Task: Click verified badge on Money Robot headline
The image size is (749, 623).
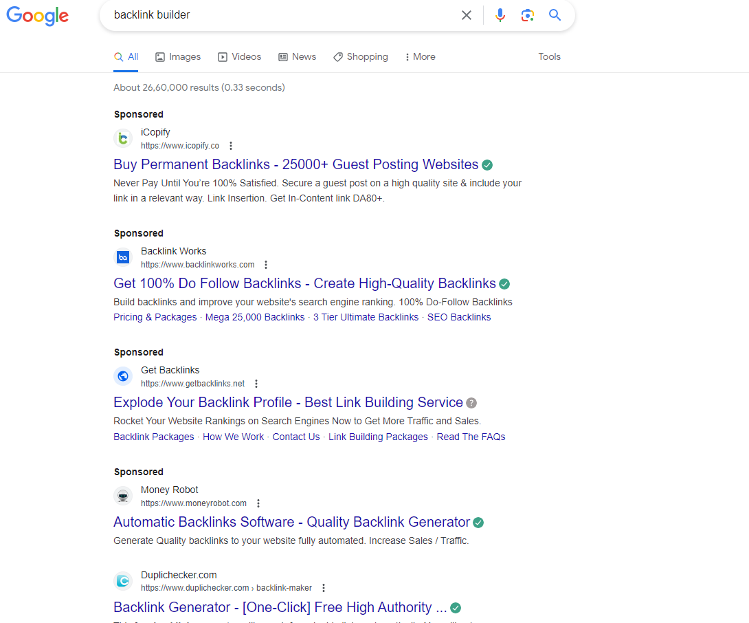Action: (x=478, y=523)
